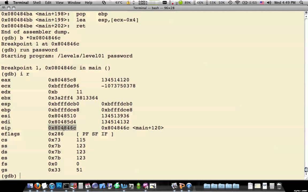Image resolution: width=308 pixels, height=192 pixels.
Task: Click the gdb prompt input cursor
Action: coord(20,176)
